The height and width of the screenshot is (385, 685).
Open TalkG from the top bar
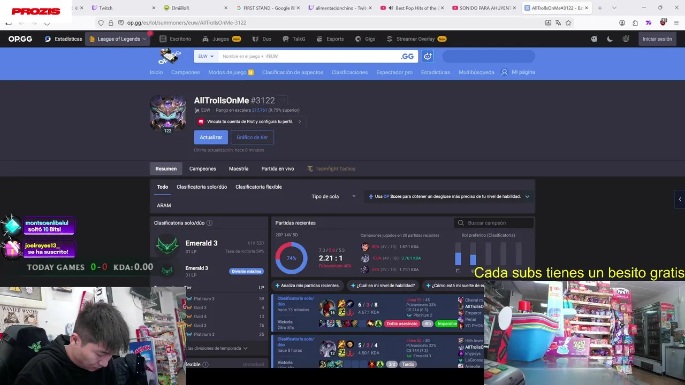pyautogui.click(x=294, y=39)
